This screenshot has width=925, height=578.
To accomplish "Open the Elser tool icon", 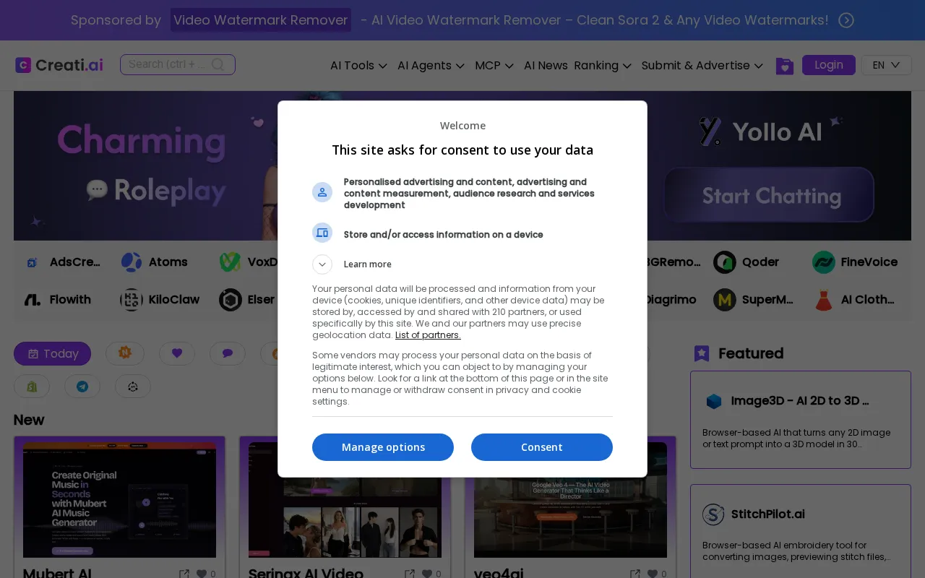I will [231, 300].
